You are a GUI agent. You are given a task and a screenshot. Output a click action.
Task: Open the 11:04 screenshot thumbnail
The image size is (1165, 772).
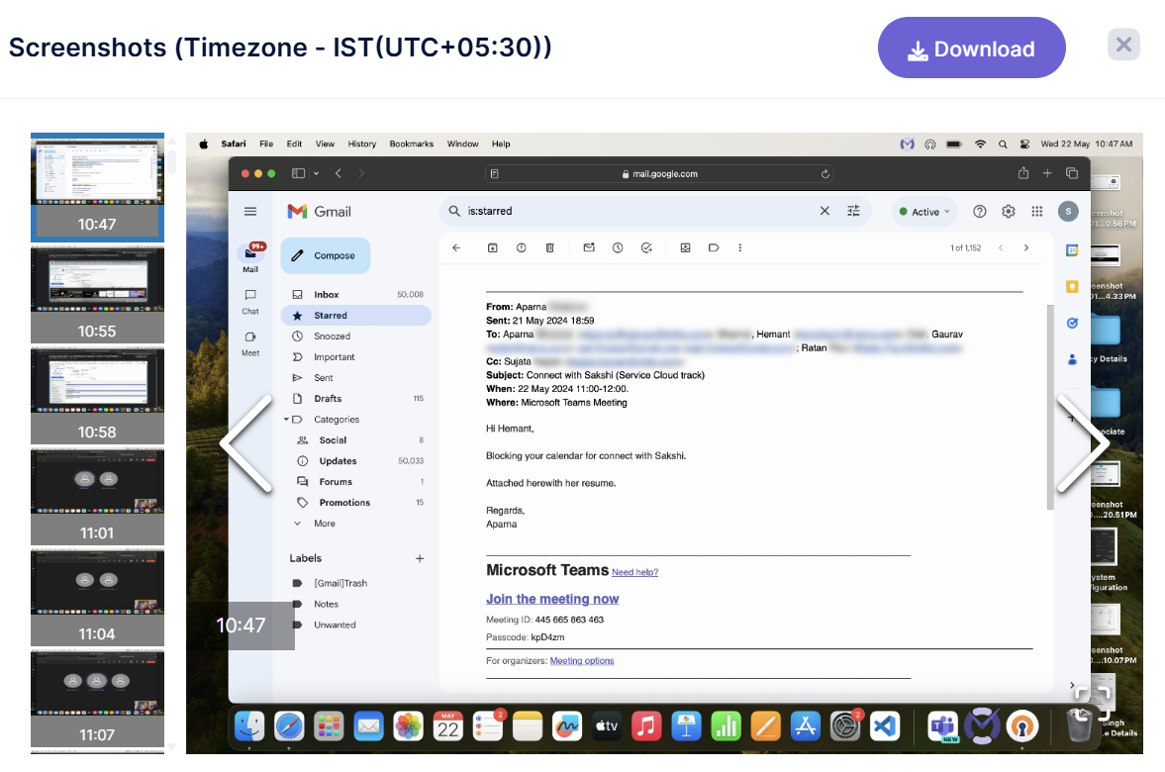click(x=97, y=598)
